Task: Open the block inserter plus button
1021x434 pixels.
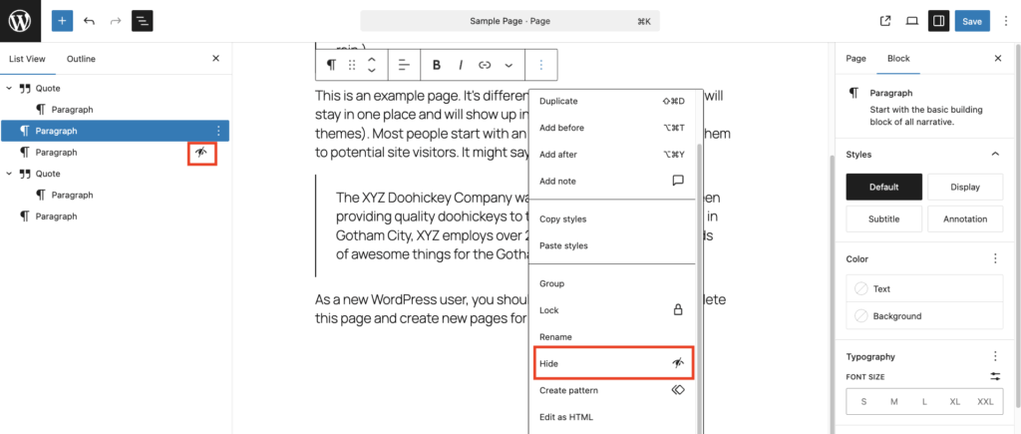Action: point(63,21)
